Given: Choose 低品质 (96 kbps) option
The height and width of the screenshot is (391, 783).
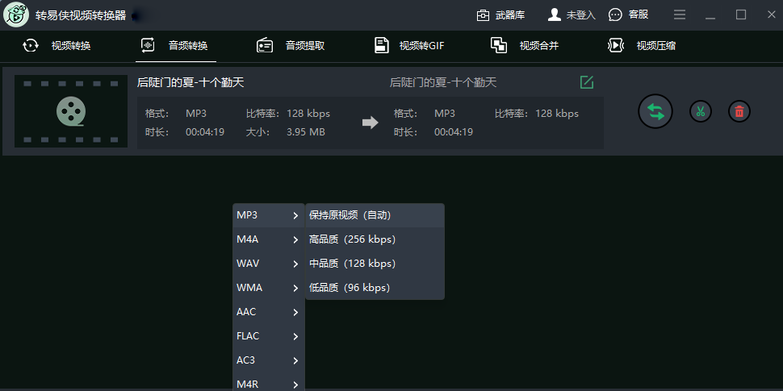Looking at the screenshot, I should tap(350, 288).
